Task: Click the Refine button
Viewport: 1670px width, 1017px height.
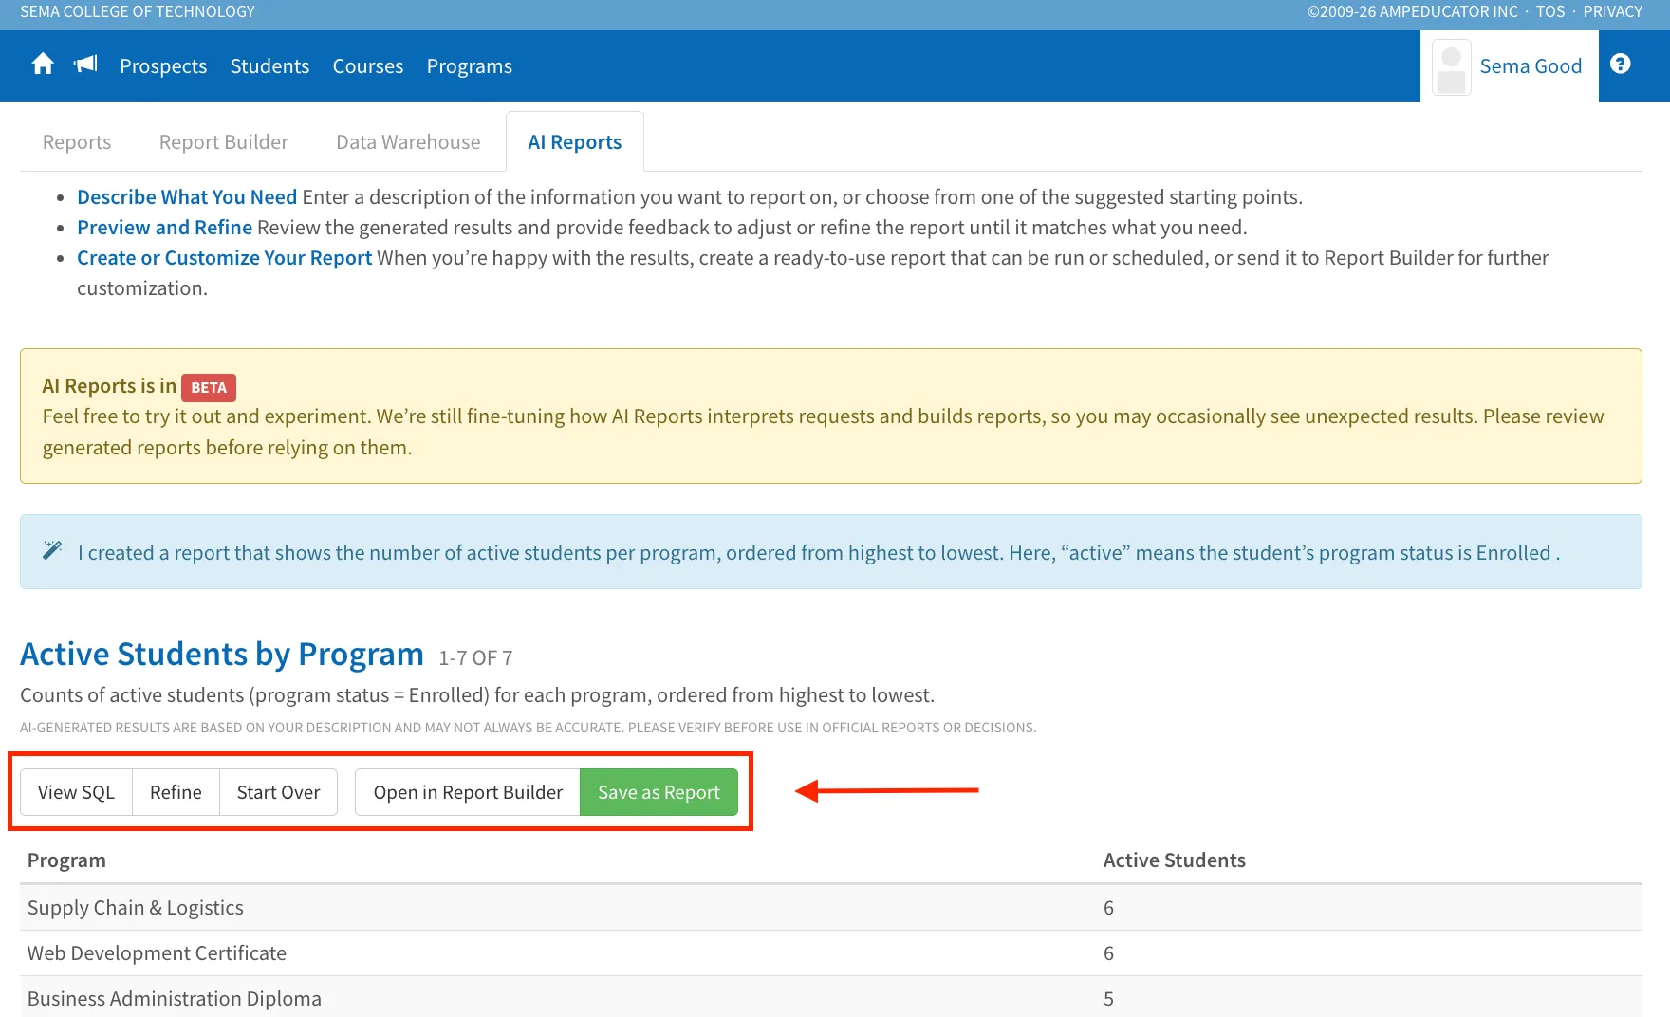Action: (x=176, y=792)
